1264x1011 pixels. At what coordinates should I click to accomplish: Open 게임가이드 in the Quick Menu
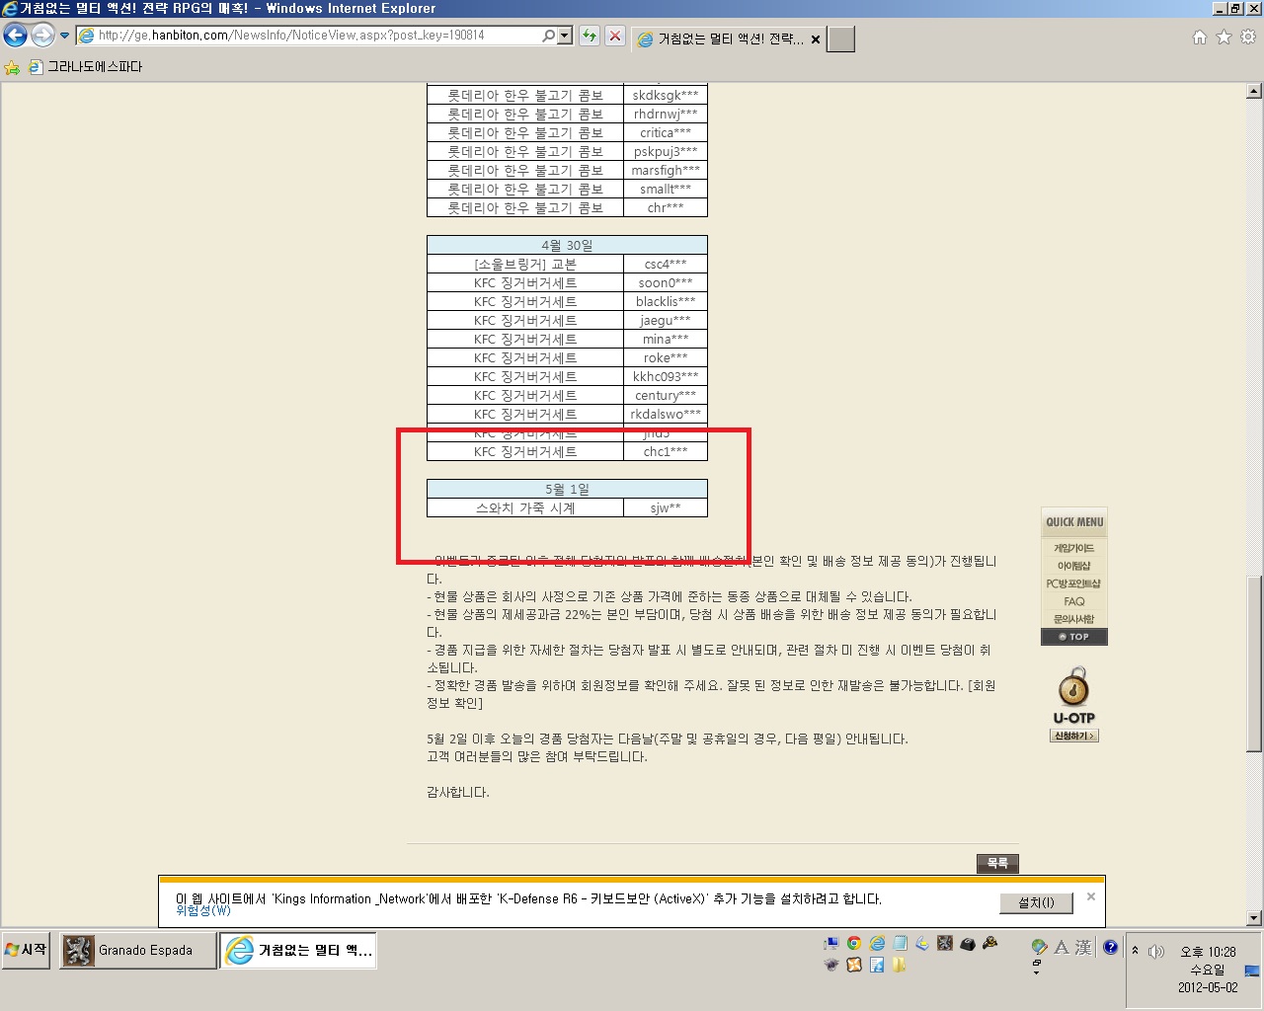coord(1074,548)
